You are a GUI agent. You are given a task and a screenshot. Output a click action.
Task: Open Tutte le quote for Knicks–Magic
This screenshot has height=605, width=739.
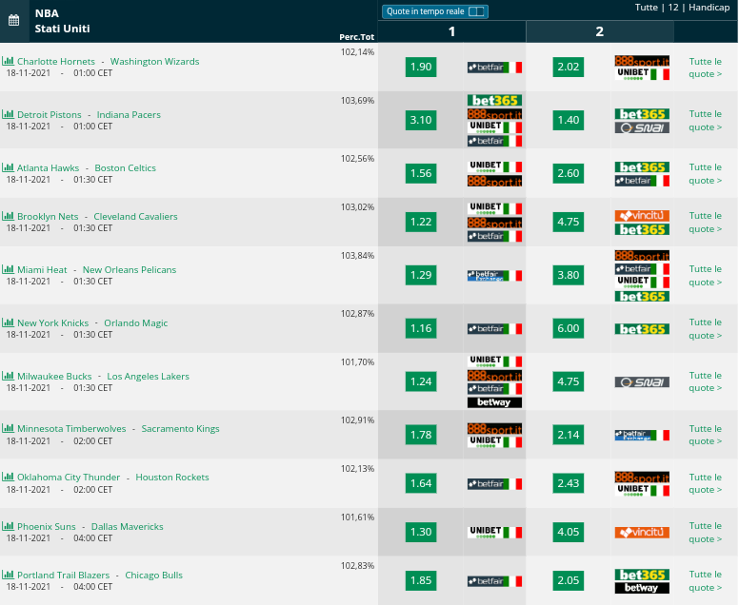coord(705,328)
